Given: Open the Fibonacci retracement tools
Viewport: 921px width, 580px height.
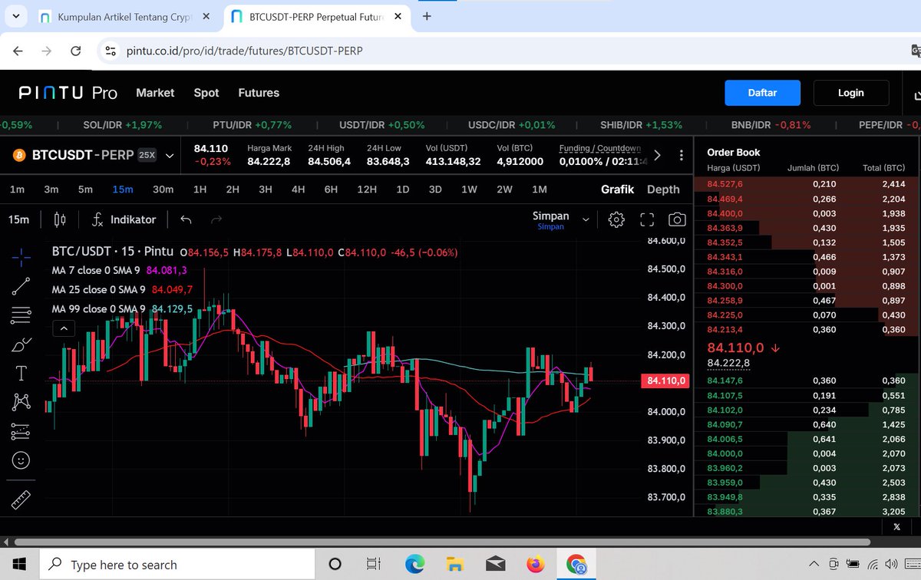Looking at the screenshot, I should [21, 315].
